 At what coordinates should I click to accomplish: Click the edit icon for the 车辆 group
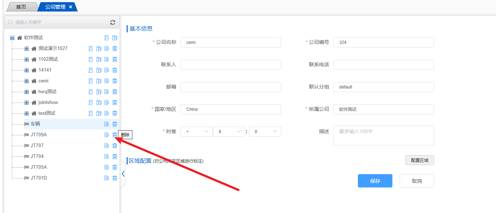click(106, 124)
